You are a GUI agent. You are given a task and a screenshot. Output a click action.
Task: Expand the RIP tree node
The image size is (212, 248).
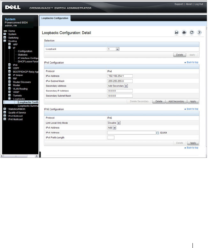point(10,78)
